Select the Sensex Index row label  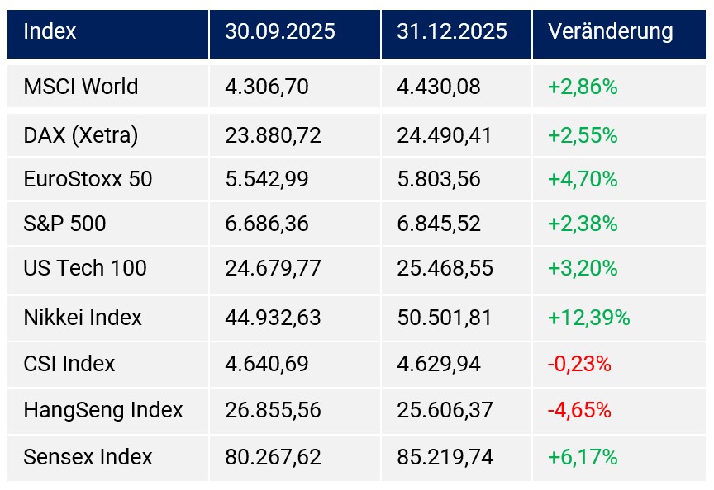(x=88, y=457)
